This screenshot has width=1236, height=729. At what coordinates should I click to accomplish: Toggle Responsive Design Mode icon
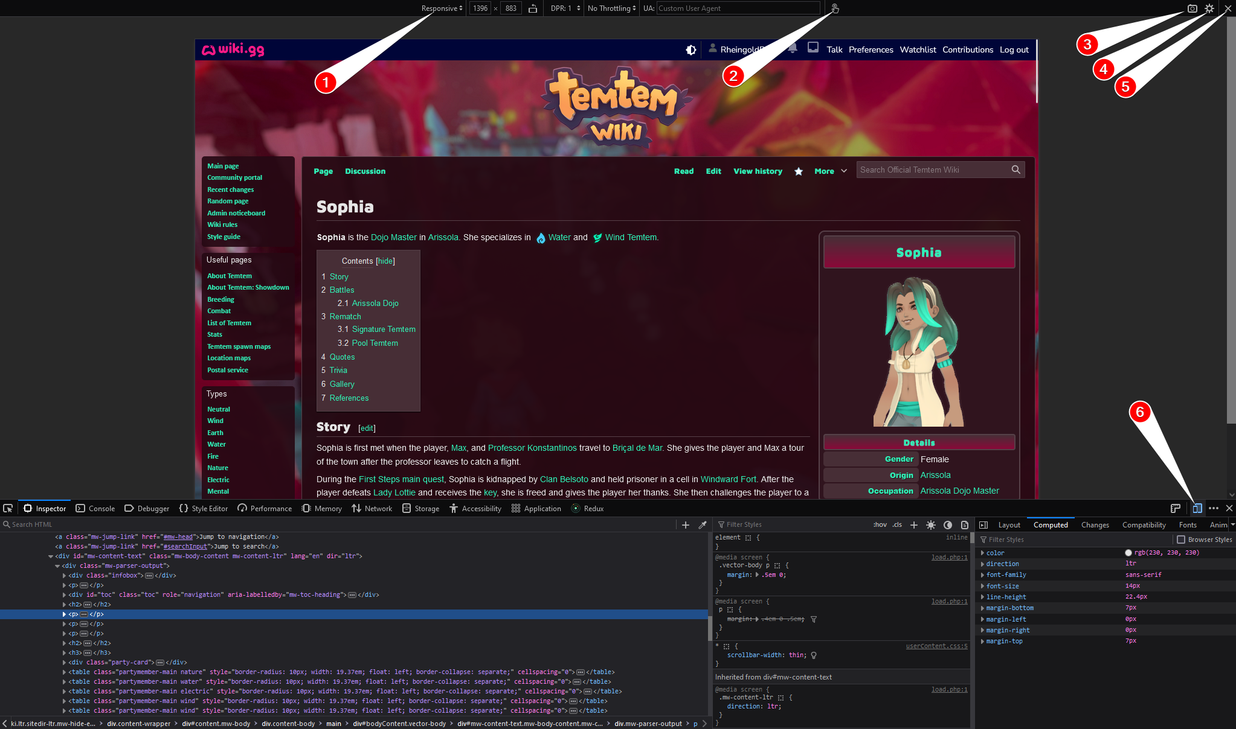click(1197, 509)
